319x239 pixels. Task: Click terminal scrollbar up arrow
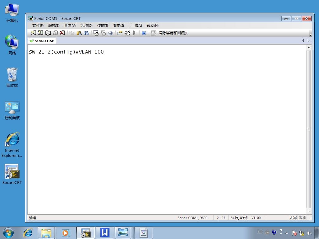coord(309,47)
